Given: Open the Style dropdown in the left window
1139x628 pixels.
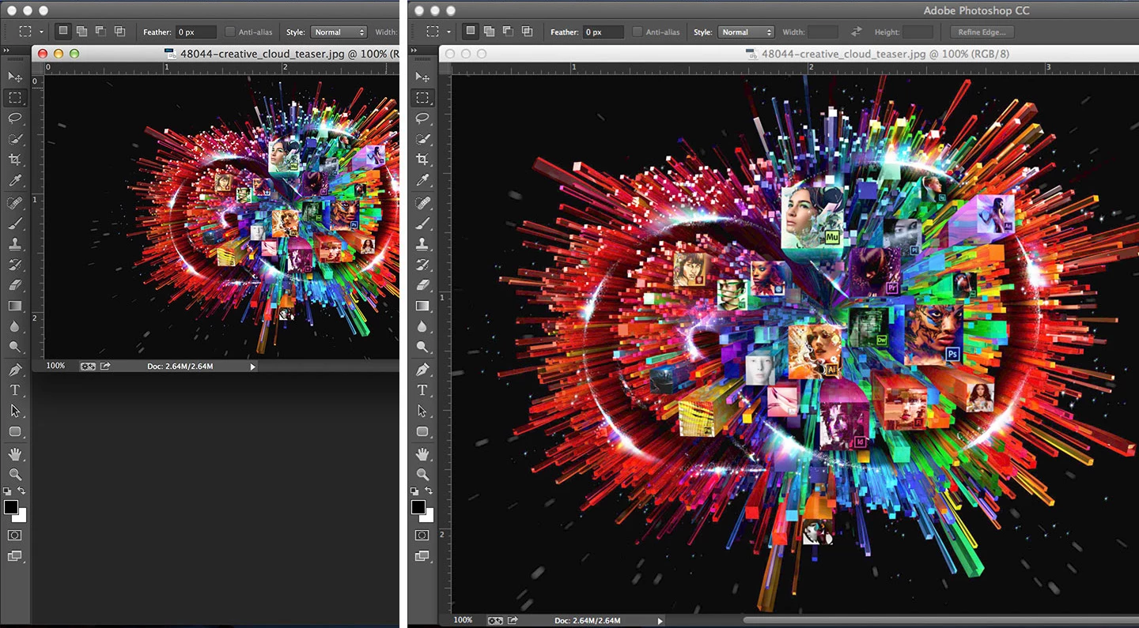Looking at the screenshot, I should tap(339, 32).
